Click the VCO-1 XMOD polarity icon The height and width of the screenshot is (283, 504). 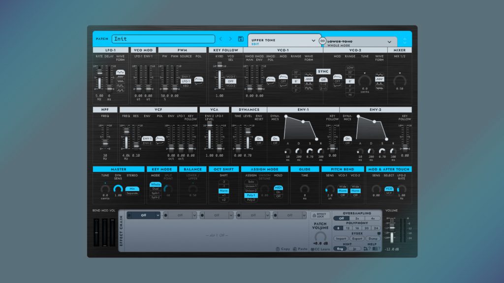(271, 79)
